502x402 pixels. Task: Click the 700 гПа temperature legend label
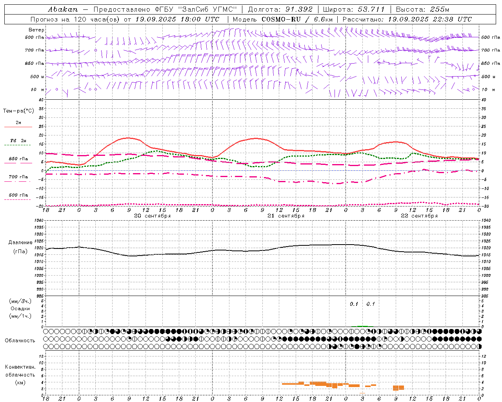click(18, 177)
